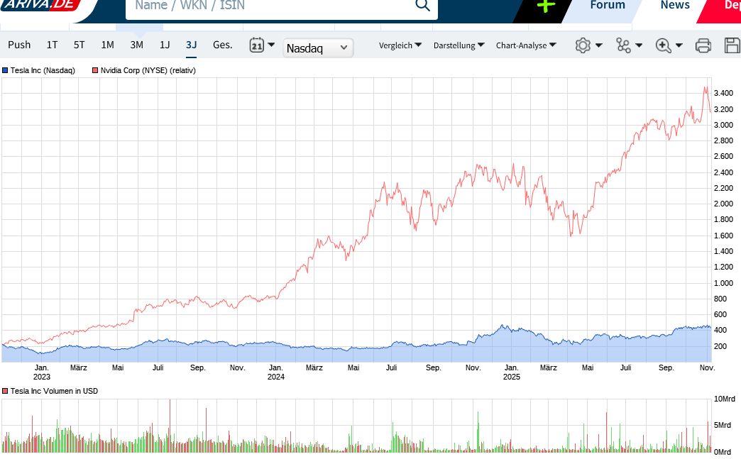Click the Jan. 2025 axis label

(511, 372)
